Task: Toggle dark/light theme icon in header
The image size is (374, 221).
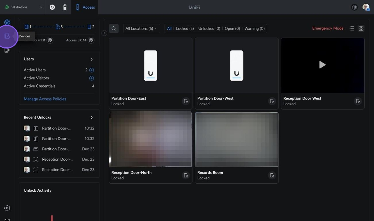Action: (354, 7)
